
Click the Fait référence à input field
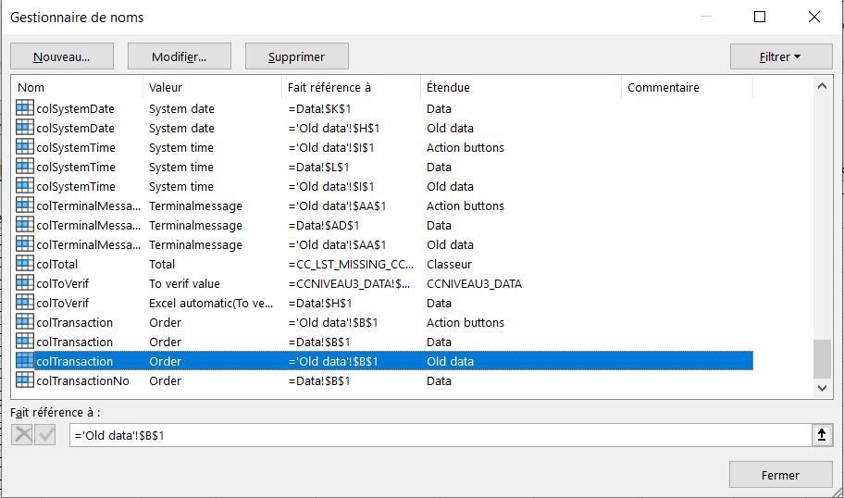pos(441,435)
